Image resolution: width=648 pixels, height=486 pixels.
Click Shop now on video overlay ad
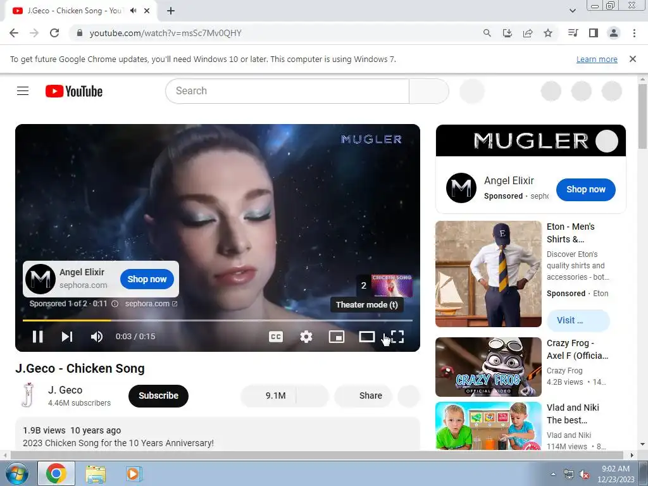[147, 279]
